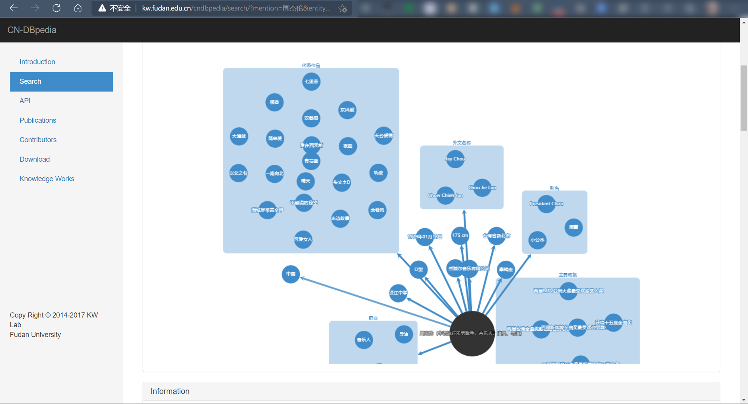
Task: Select the Chow Chieh-lun node
Action: point(445,196)
